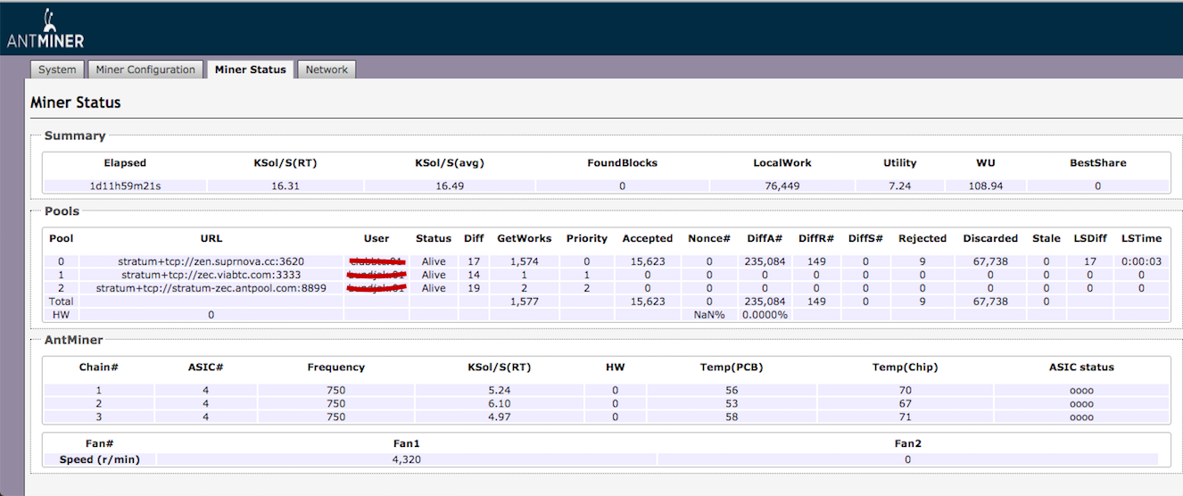The image size is (1183, 496).
Task: Click the Miner Status page heading
Action: point(76,103)
